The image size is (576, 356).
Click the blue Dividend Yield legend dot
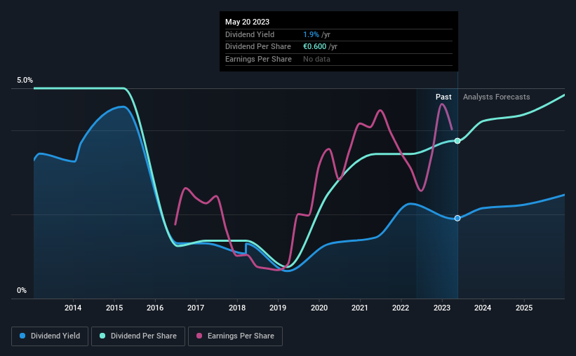coord(22,336)
